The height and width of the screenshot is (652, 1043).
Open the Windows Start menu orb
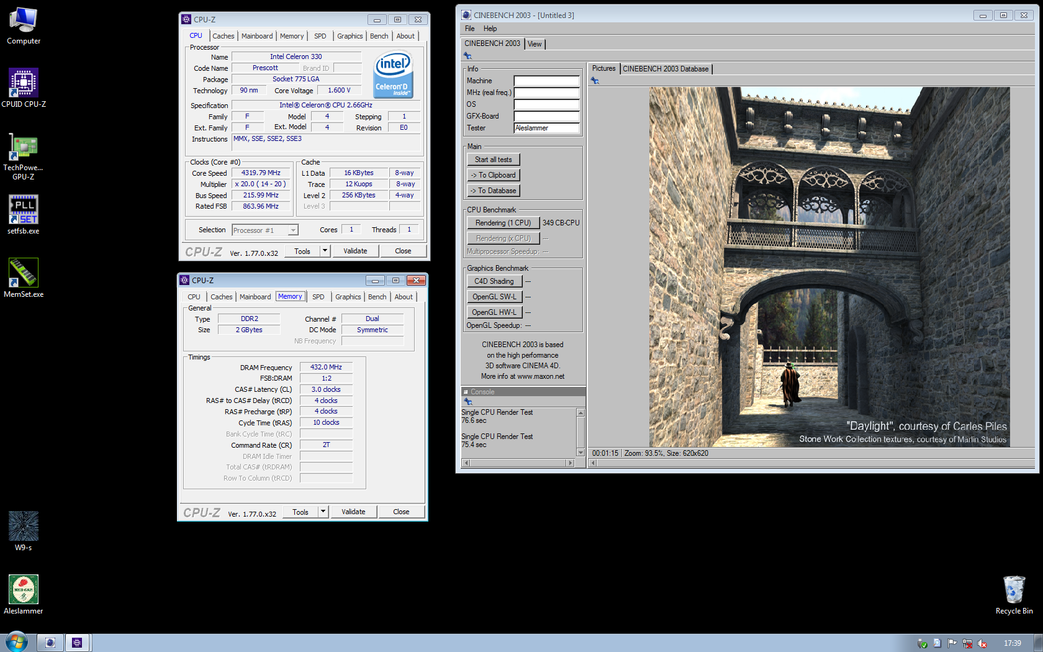[x=17, y=642]
